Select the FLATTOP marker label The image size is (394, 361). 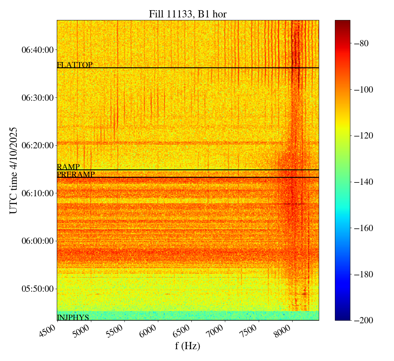(x=75, y=65)
